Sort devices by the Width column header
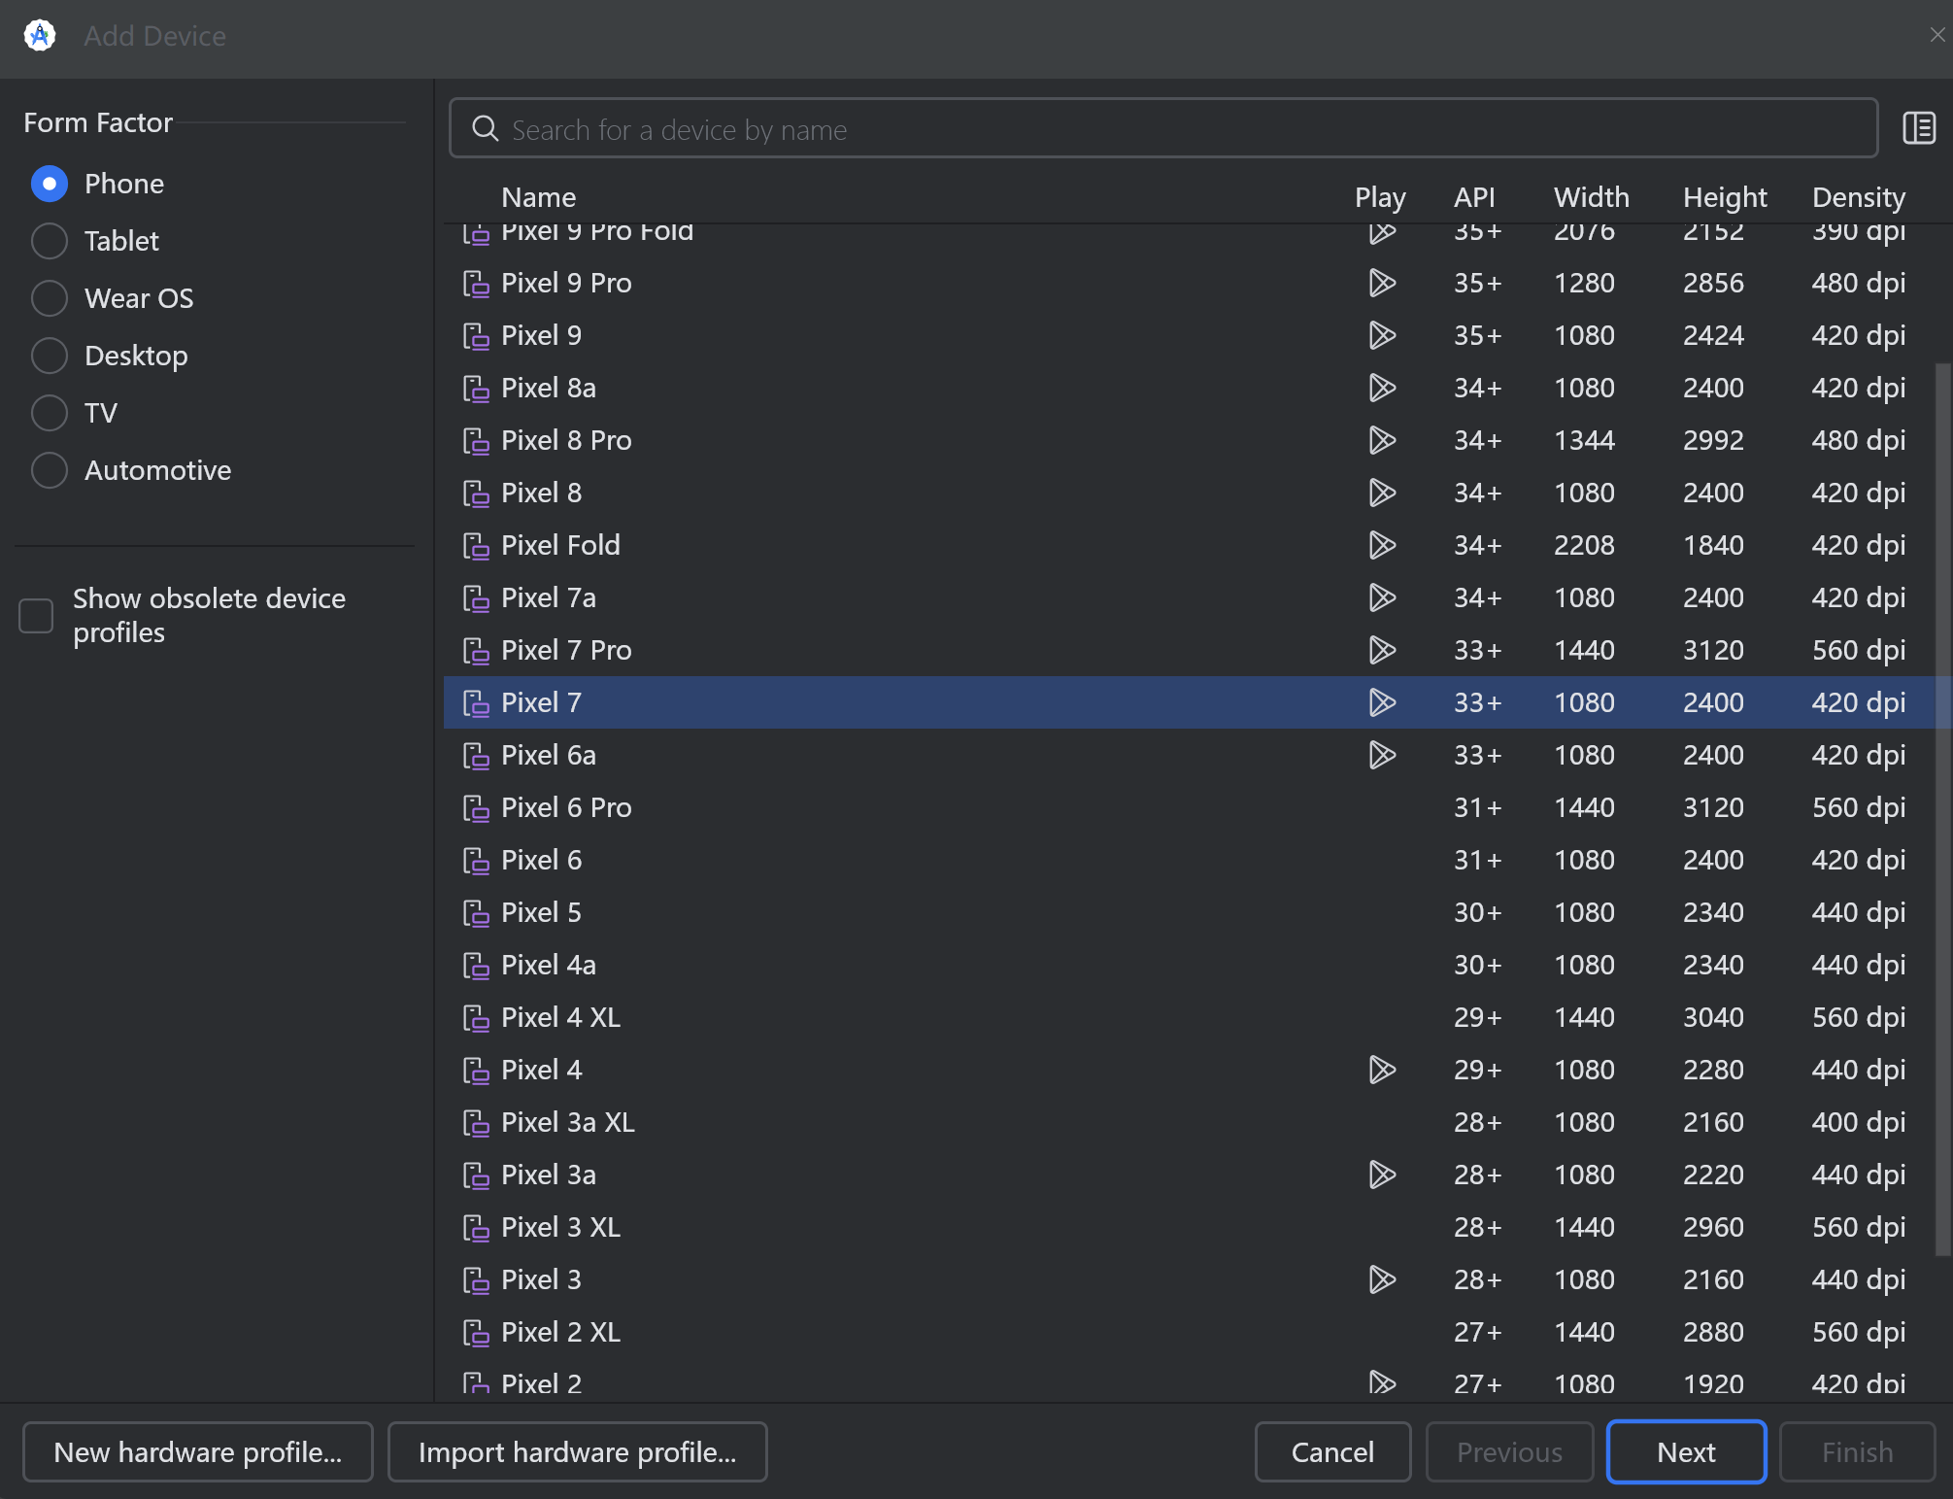Image resolution: width=1953 pixels, height=1499 pixels. [x=1591, y=197]
